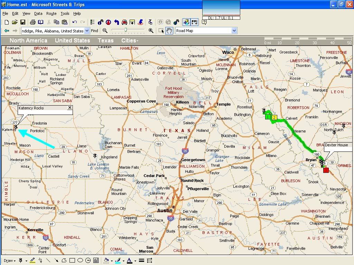Select the Arrow drawing tool
This screenshot has height=265, width=354.
coord(56,261)
